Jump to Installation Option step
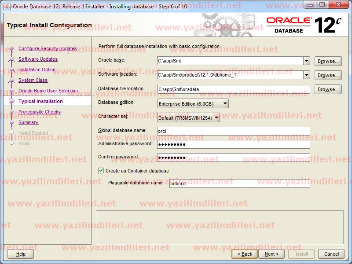The height and width of the screenshot is (264, 352). click(x=37, y=70)
